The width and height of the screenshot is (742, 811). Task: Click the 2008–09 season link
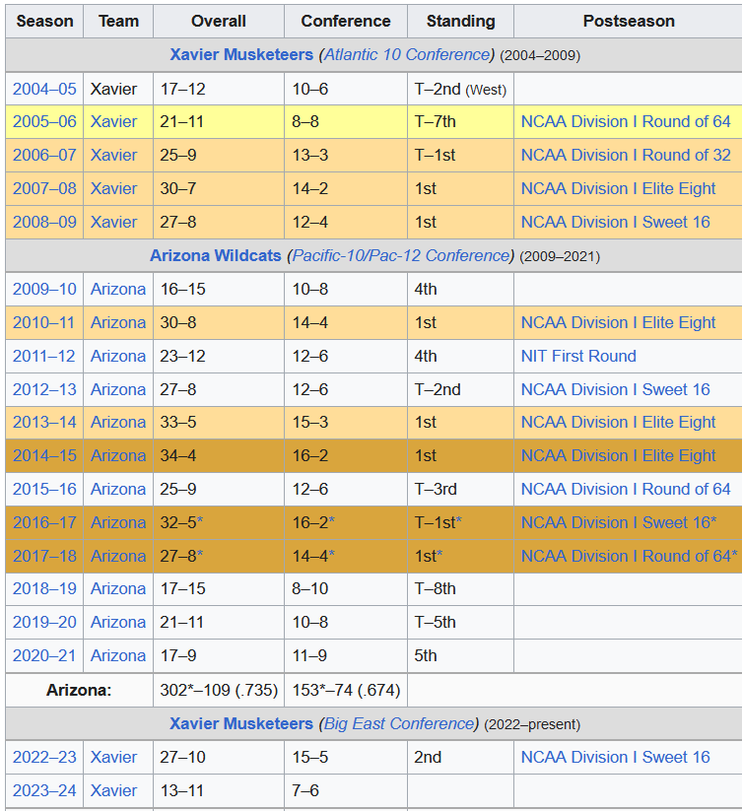coord(44,222)
